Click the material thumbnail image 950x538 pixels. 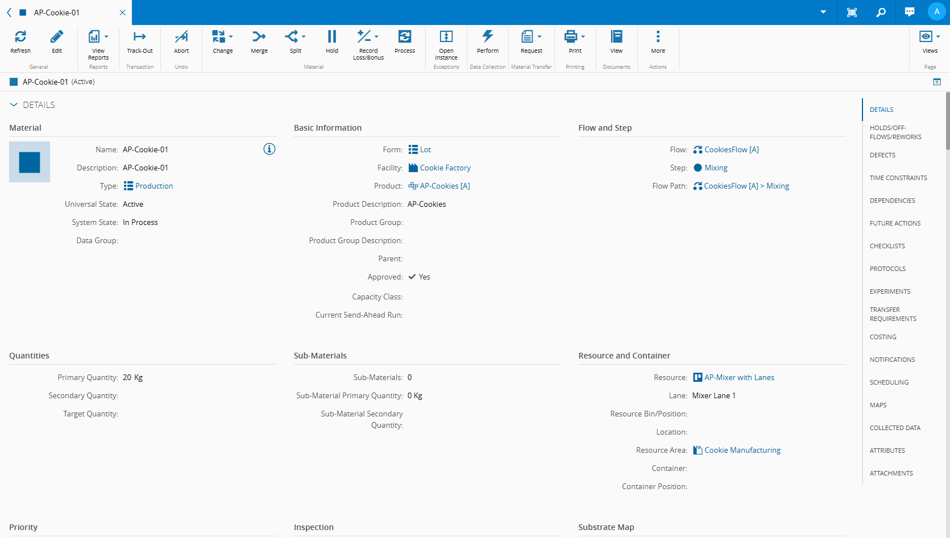[x=30, y=162]
